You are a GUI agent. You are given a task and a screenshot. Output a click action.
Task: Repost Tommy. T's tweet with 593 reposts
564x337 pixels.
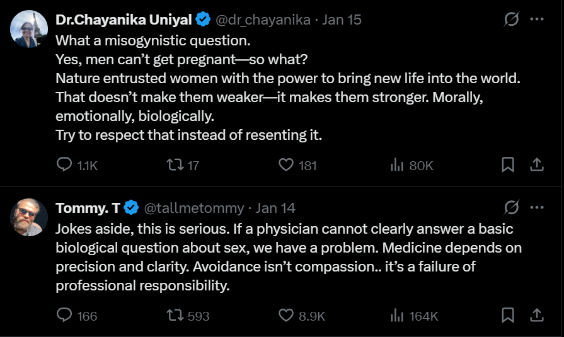click(x=173, y=315)
